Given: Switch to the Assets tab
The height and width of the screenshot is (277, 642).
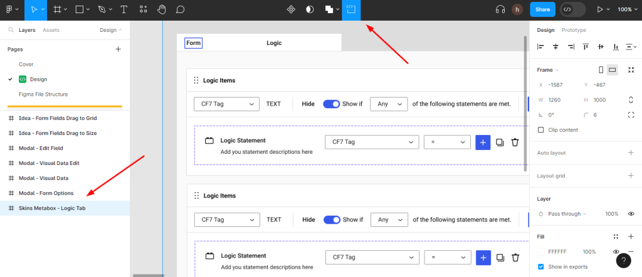Looking at the screenshot, I should pos(51,30).
